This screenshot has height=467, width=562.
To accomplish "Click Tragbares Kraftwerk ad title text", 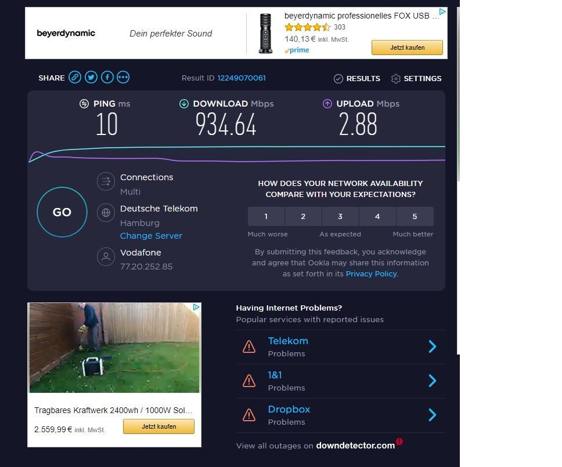I will click(113, 410).
